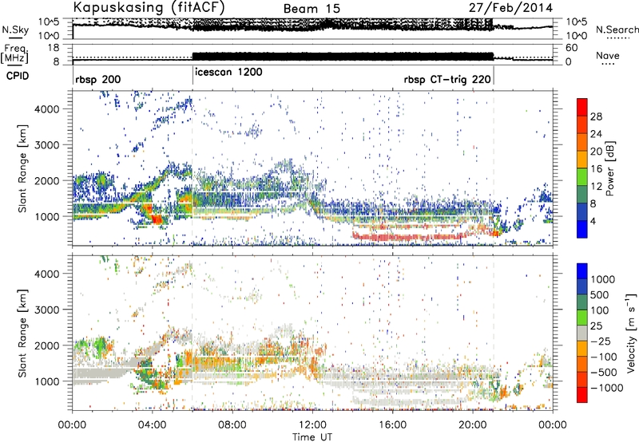Click the "28" tick on the power colorbar

pyautogui.click(x=596, y=116)
